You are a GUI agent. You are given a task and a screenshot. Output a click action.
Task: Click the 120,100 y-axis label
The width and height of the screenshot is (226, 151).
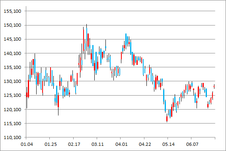point(12,110)
